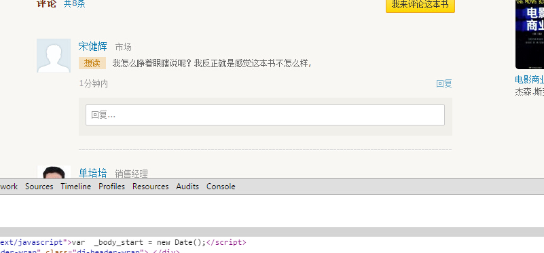Open the 电影商业 book cover thumbnail
This screenshot has width=544, height=253.
click(x=530, y=35)
